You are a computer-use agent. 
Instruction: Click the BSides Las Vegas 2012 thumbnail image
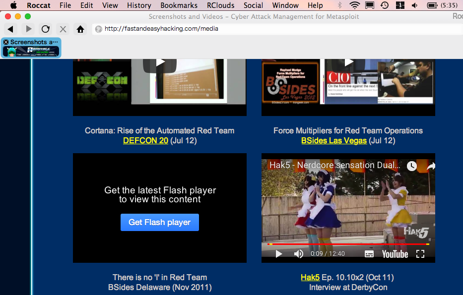291,83
